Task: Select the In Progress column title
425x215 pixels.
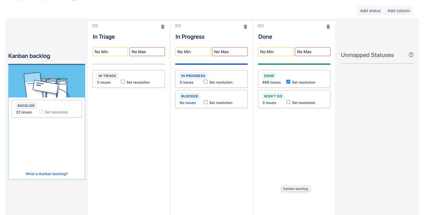Action: coord(190,37)
